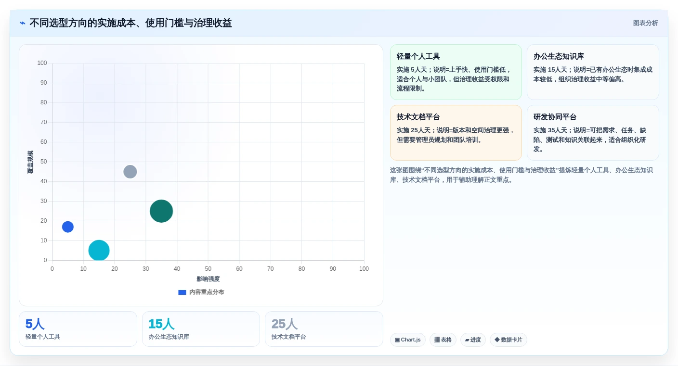Click the 办公生态知识库 label under 15人
678x366 pixels.
169,337
